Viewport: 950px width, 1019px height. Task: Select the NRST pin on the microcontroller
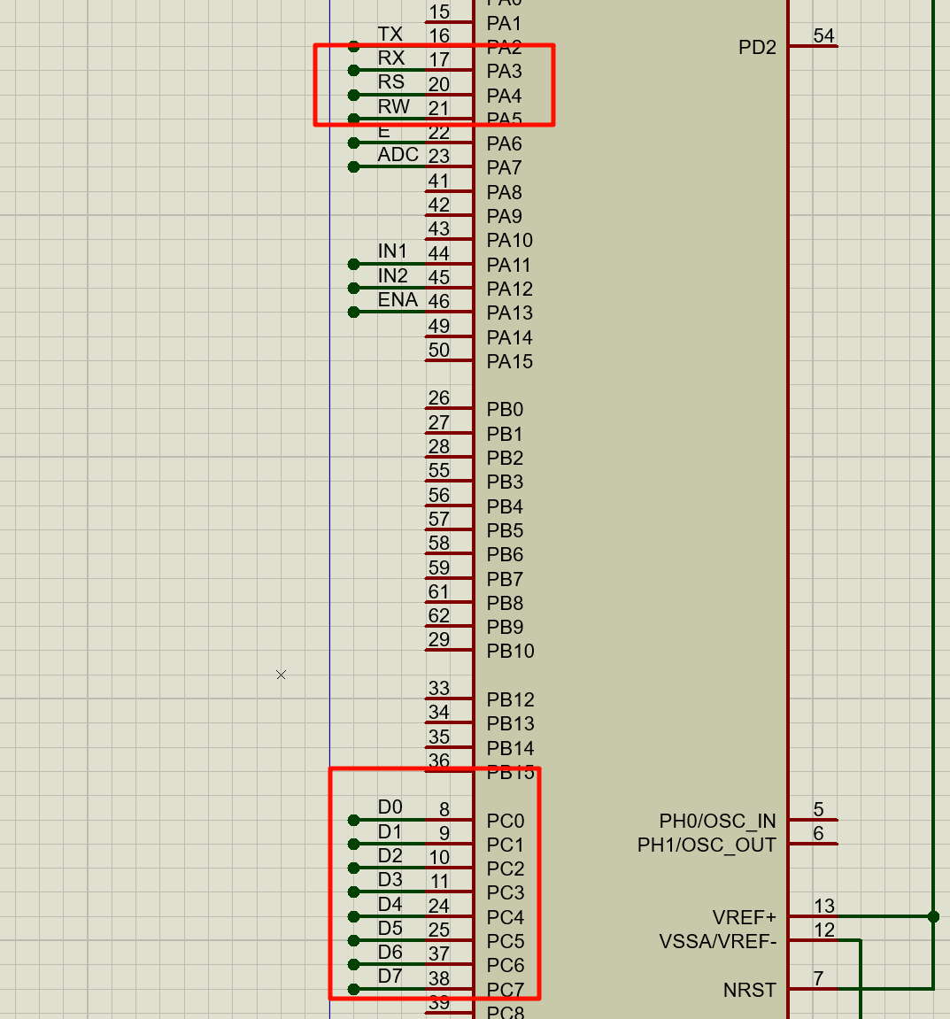(x=749, y=990)
